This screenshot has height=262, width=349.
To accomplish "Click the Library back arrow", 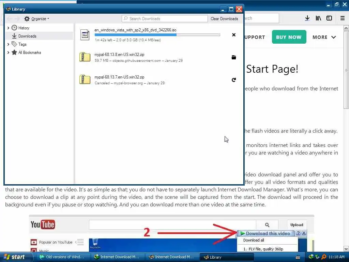I will (x=9, y=19).
